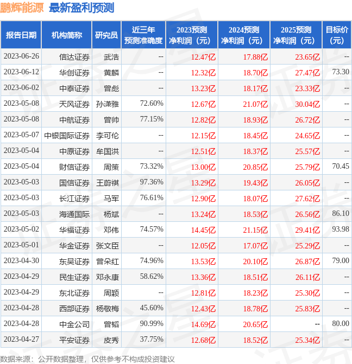Click the 近三年预测准确度 column header
The height and width of the screenshot is (364, 352).
click(x=143, y=35)
